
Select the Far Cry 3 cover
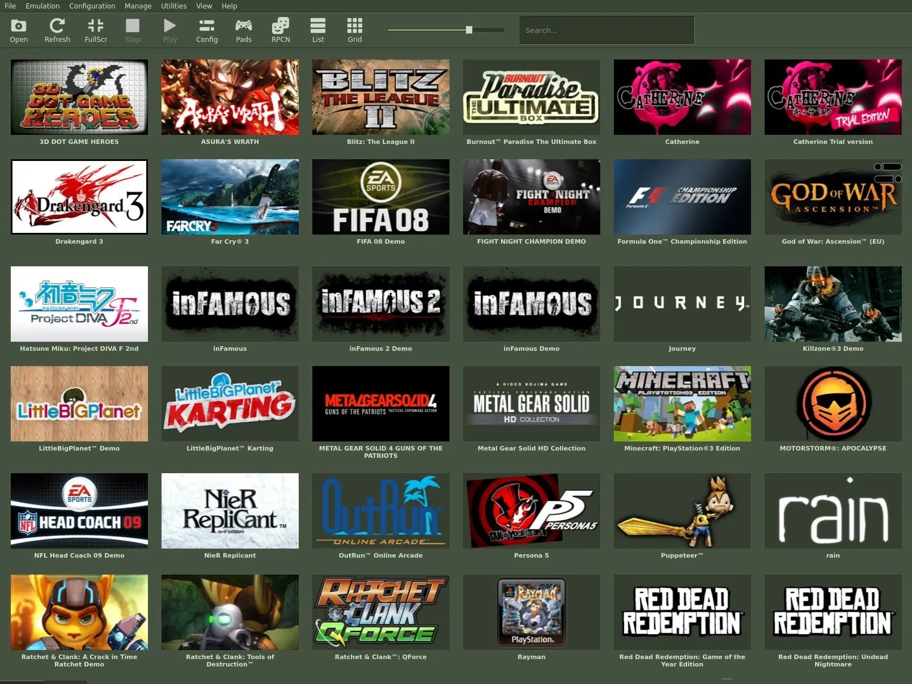(230, 197)
